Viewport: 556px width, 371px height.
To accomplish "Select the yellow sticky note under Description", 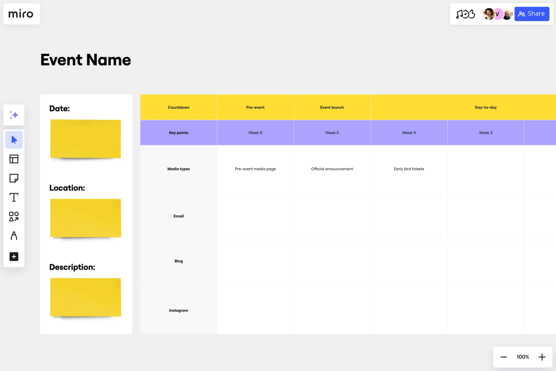I will pos(86,298).
